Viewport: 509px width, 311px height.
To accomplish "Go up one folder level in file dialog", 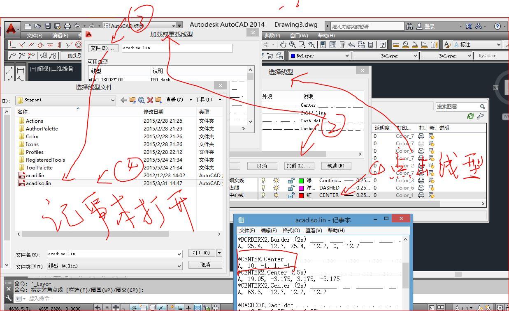I will coord(132,100).
